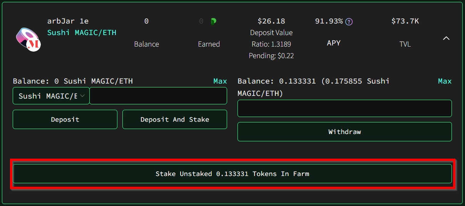This screenshot has height=206, width=465.
Task: Click the TVL column label
Action: [x=405, y=44]
